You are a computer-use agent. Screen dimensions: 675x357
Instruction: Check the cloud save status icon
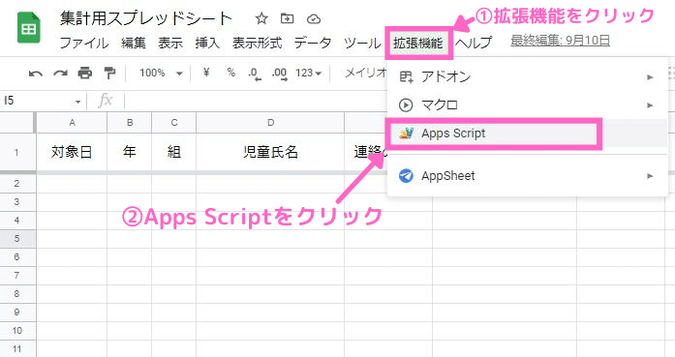click(x=314, y=19)
